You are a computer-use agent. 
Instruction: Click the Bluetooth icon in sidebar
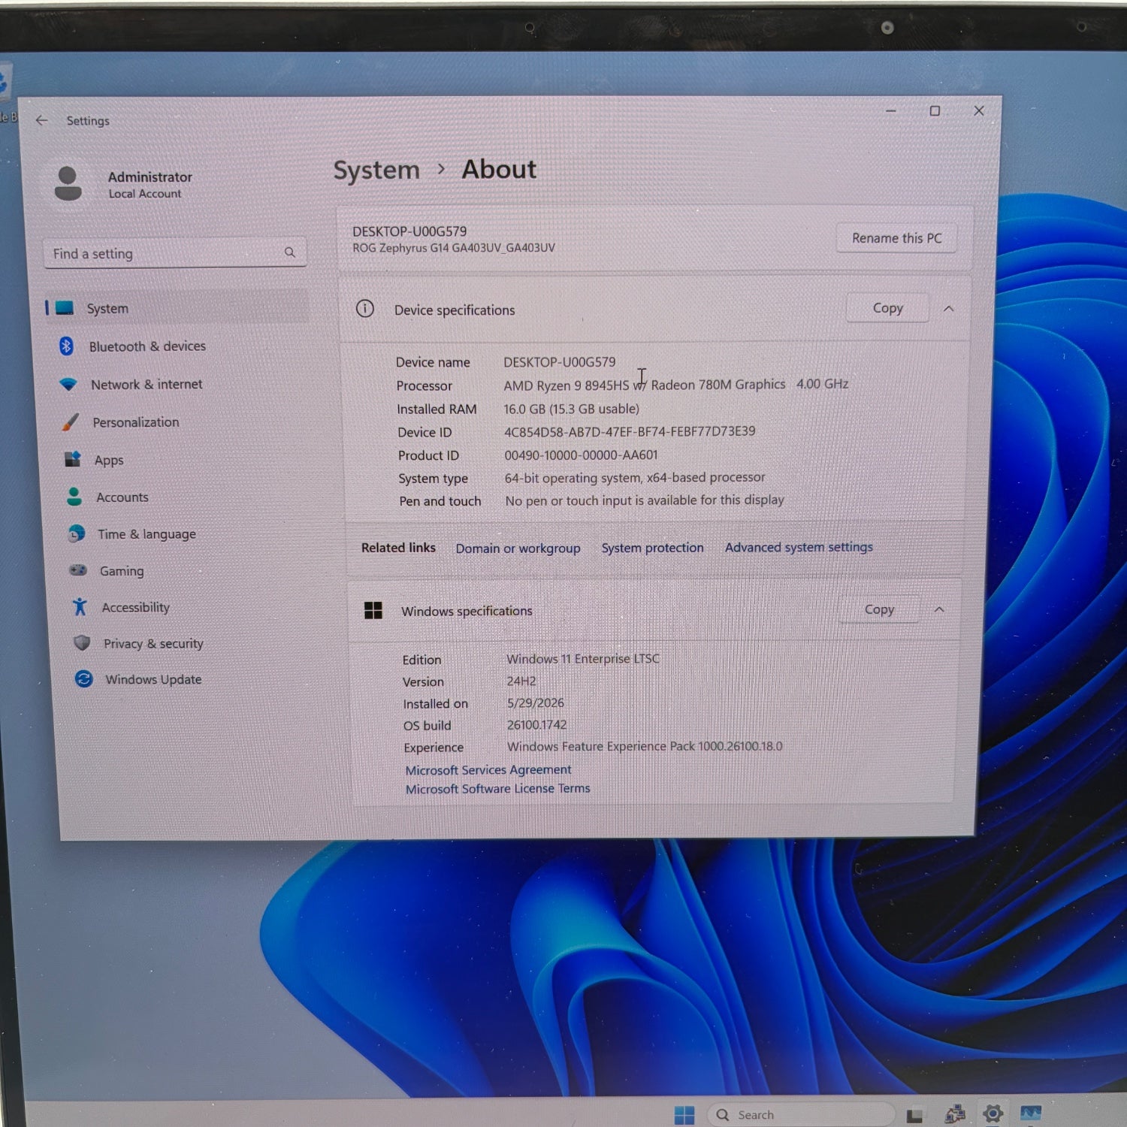tap(66, 346)
